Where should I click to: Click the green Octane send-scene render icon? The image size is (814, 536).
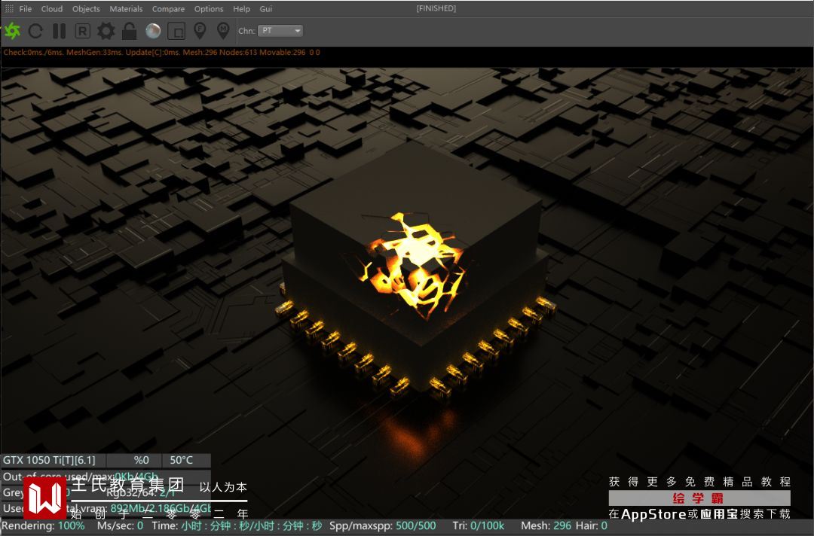[x=12, y=31]
